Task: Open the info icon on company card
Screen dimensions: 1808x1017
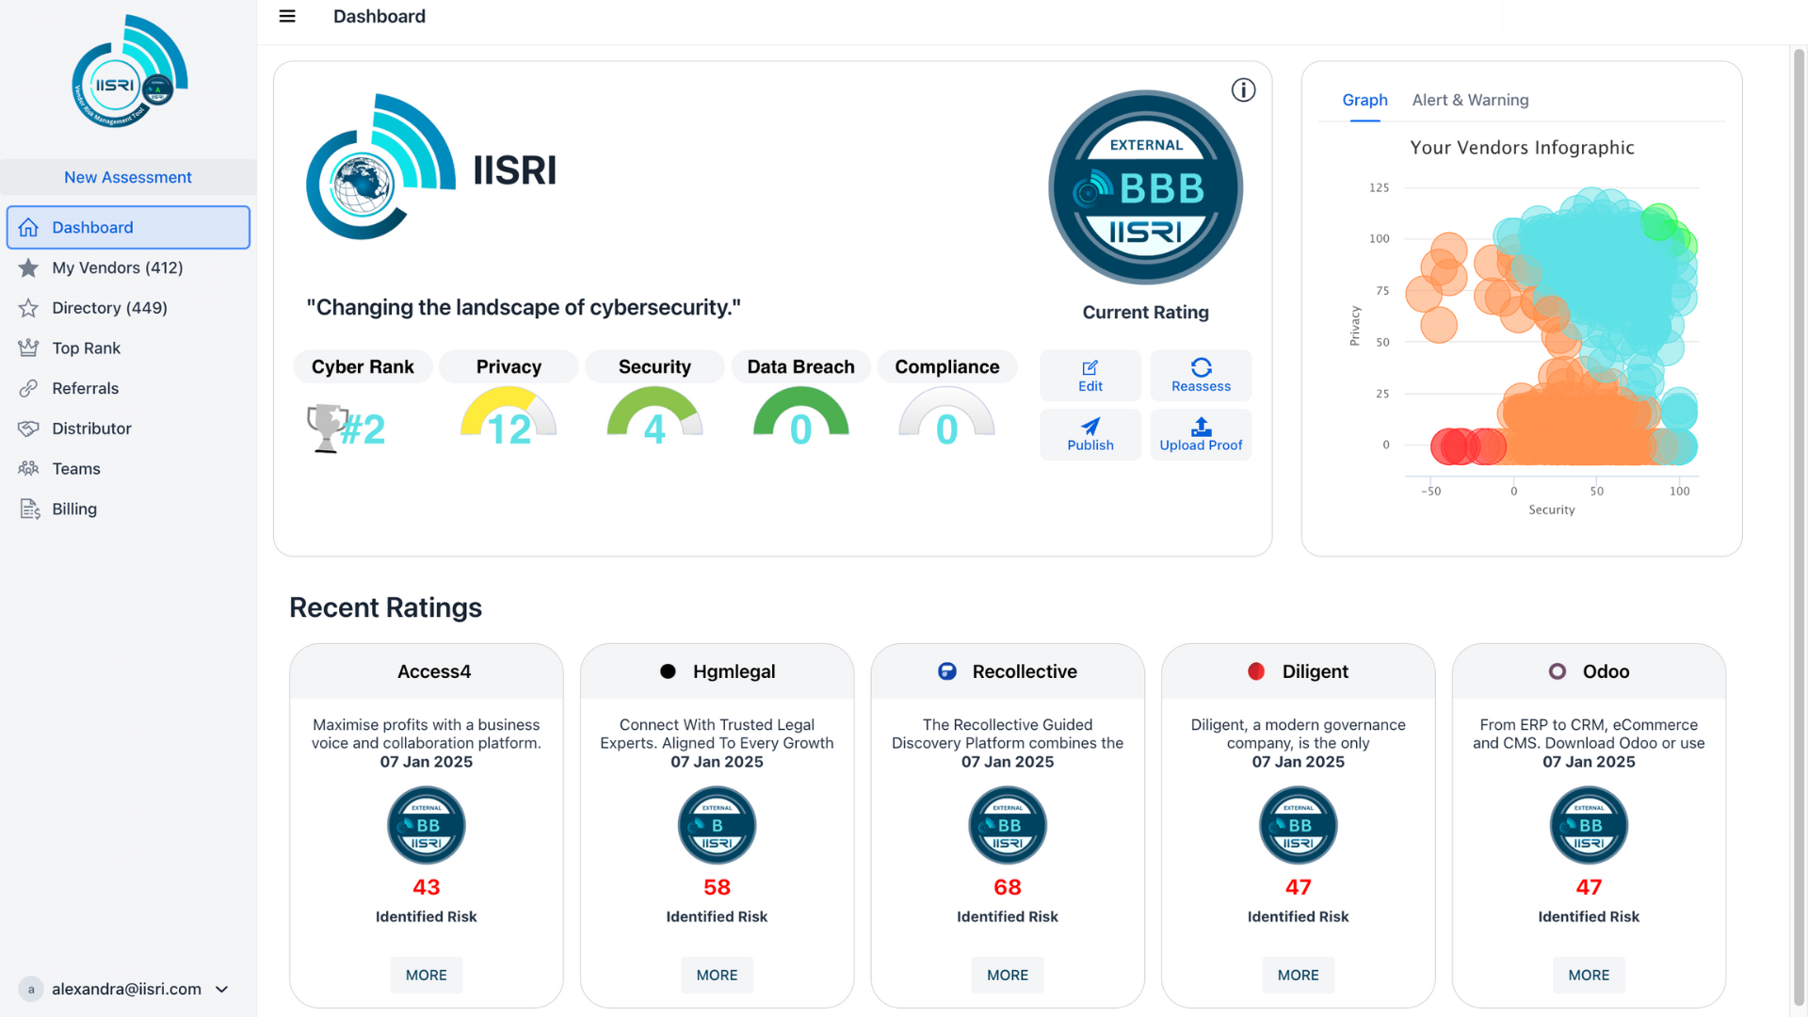Action: (1243, 89)
